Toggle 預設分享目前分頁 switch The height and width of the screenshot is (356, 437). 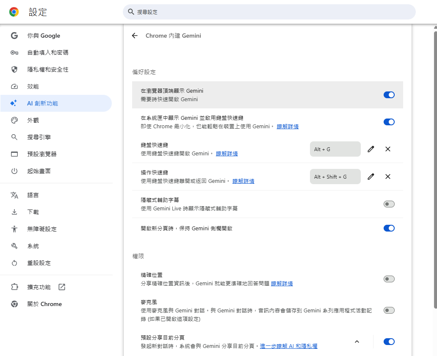click(x=389, y=342)
